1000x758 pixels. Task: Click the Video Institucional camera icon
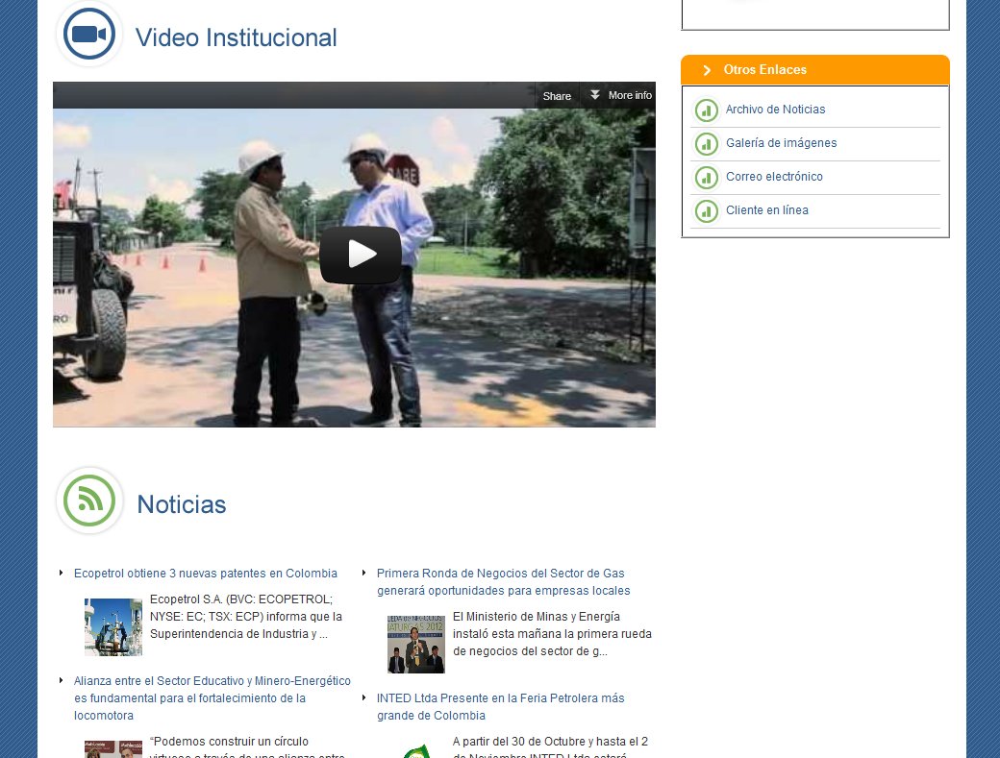pyautogui.click(x=88, y=34)
